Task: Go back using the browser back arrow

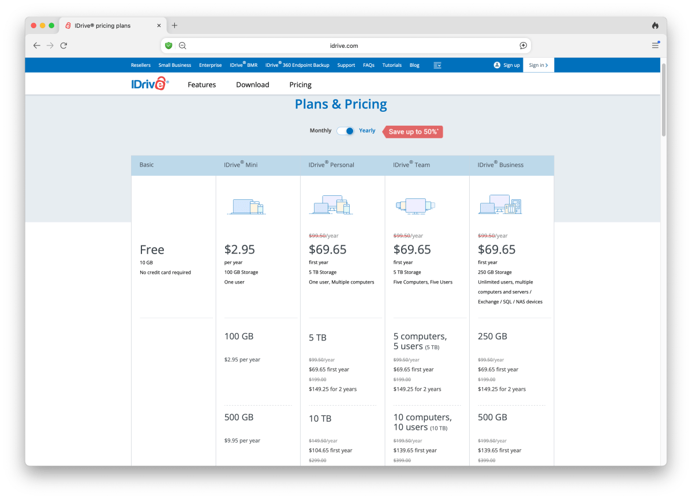Action: pos(36,46)
